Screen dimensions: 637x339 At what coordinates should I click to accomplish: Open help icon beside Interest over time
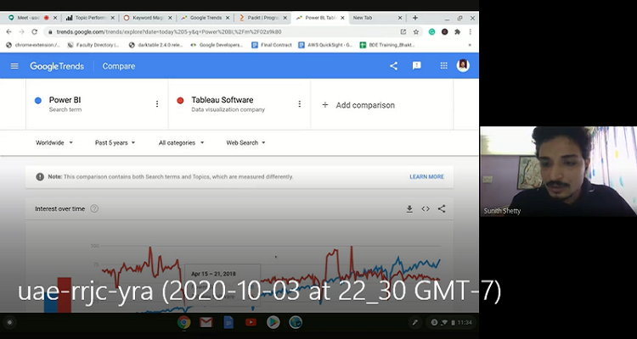[94, 208]
